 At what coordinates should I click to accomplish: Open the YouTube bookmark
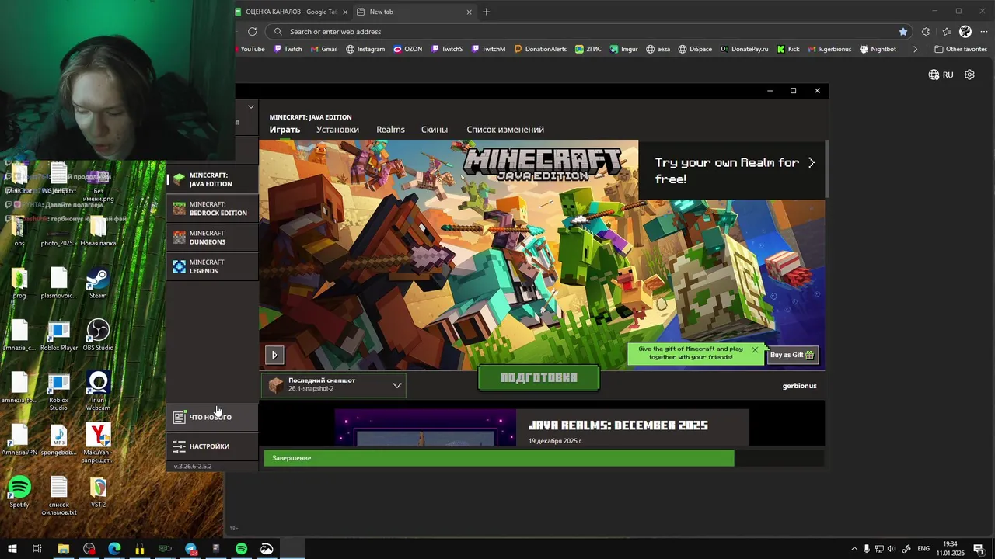pyautogui.click(x=250, y=49)
